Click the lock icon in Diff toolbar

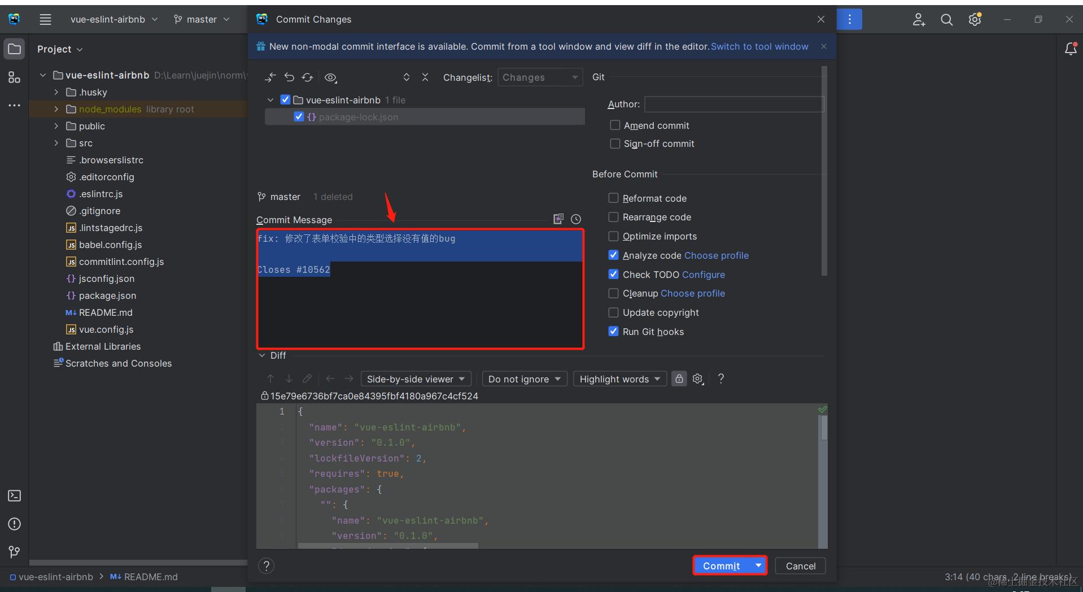(679, 378)
